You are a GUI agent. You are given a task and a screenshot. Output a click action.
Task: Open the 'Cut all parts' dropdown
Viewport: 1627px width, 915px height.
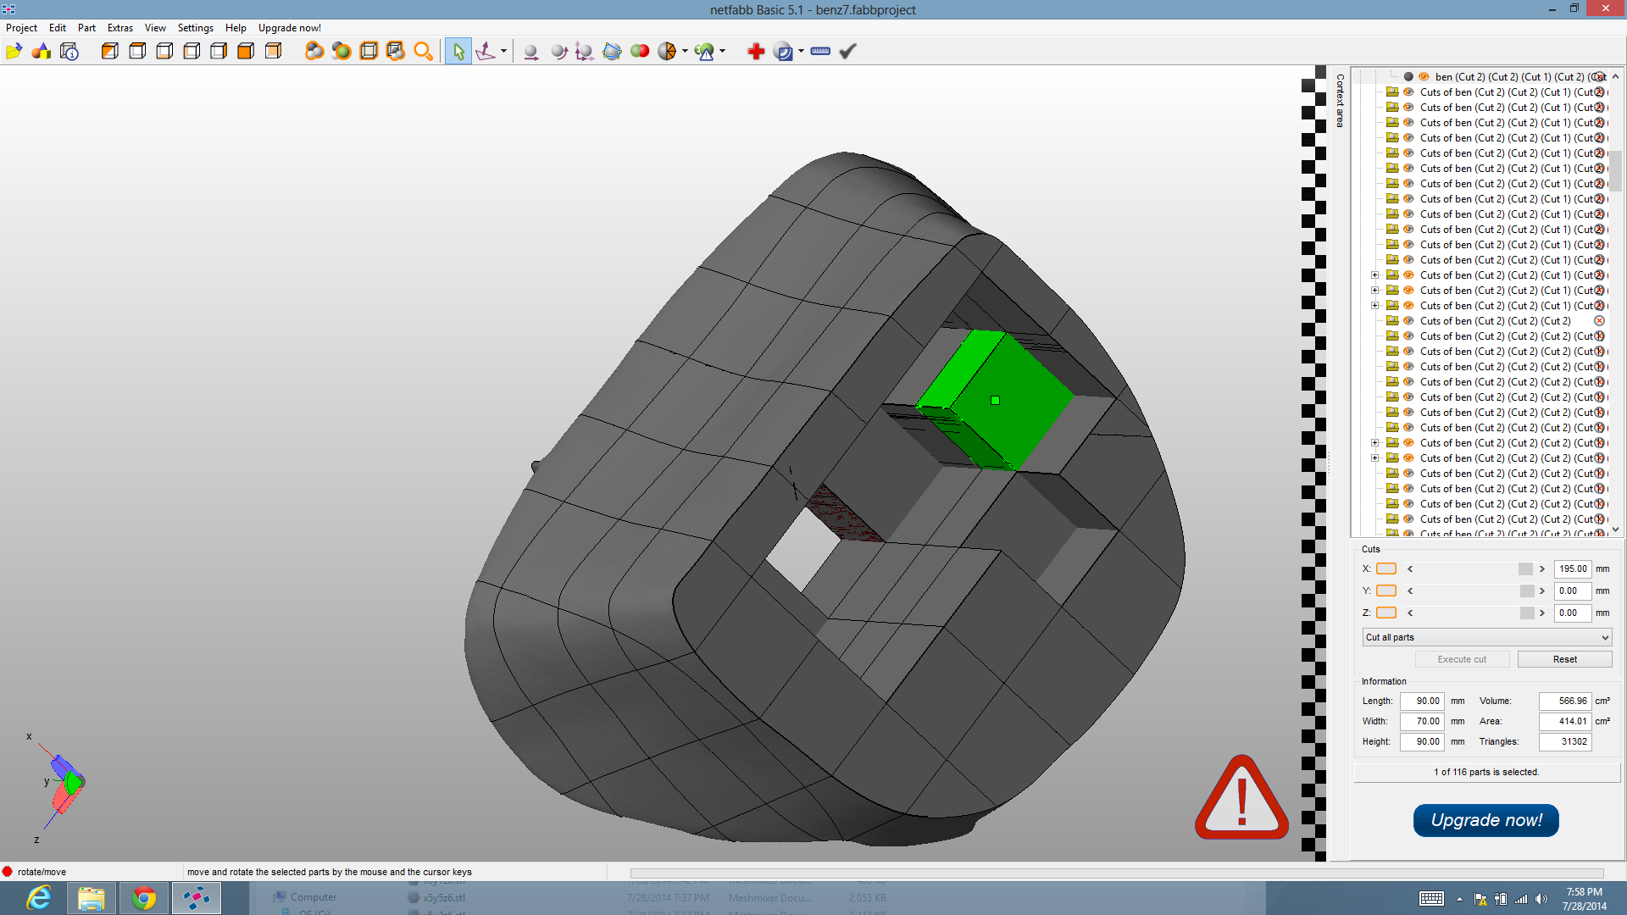pyautogui.click(x=1487, y=637)
